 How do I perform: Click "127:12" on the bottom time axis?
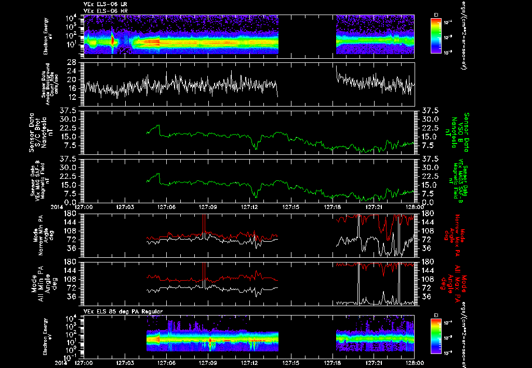coord(249,363)
